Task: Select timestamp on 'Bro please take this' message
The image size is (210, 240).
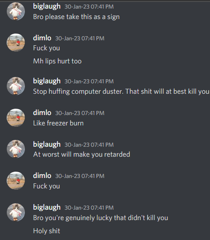Action: point(89,7)
